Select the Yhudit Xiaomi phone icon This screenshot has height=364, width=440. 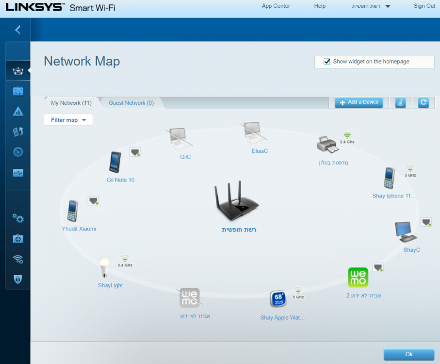click(72, 211)
